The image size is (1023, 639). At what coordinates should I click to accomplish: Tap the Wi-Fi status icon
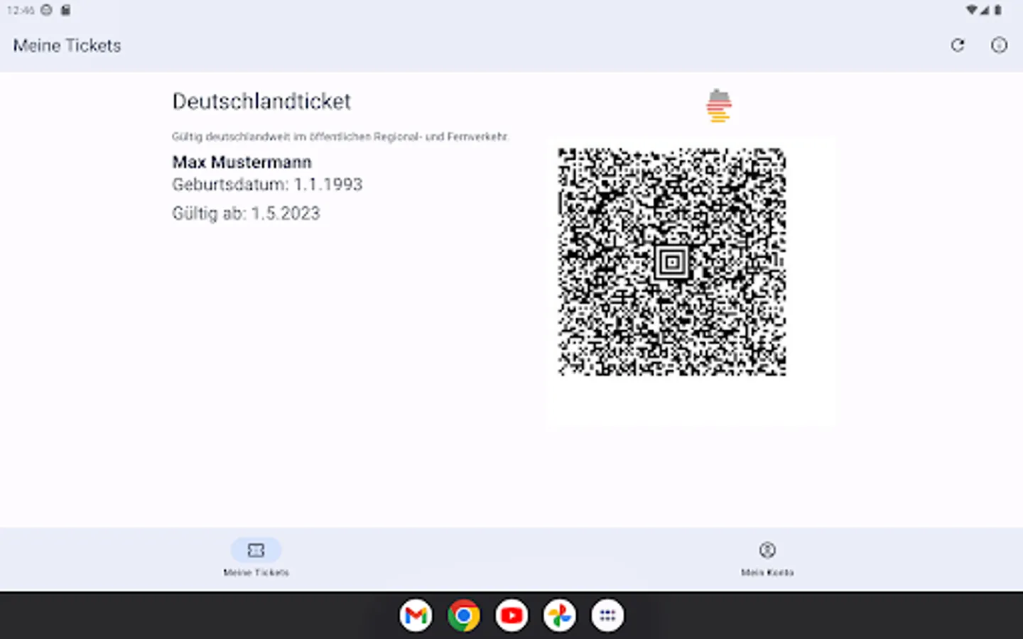coord(971,10)
